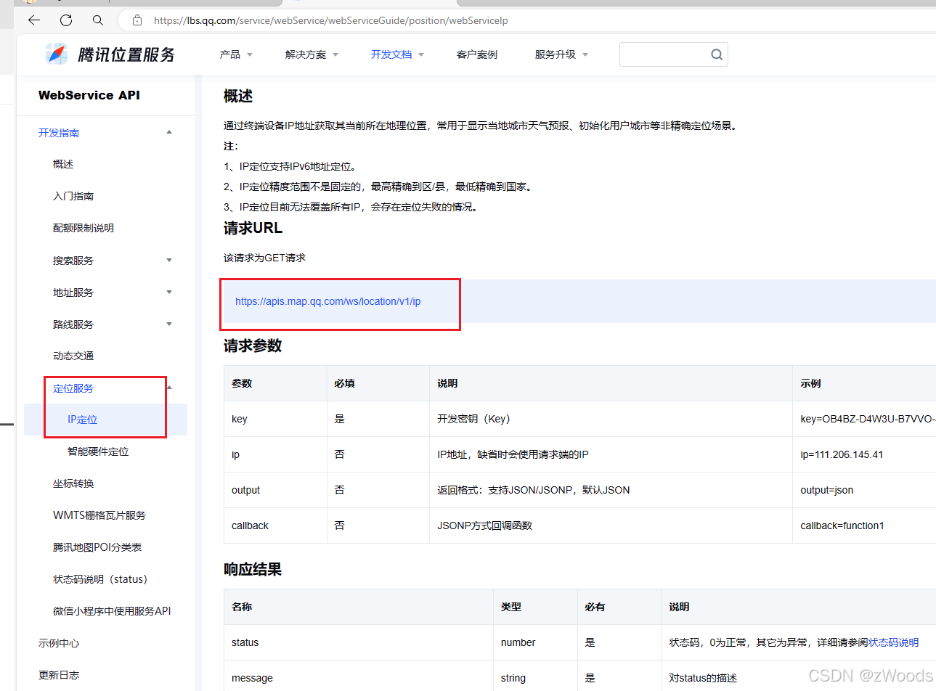Collapse the 开发指南 section arrow
936x691 pixels.
pos(169,132)
